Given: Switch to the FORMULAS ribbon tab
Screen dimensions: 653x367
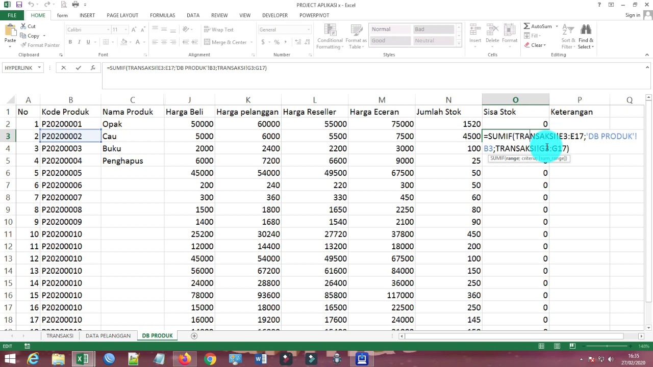Looking at the screenshot, I should [x=162, y=15].
